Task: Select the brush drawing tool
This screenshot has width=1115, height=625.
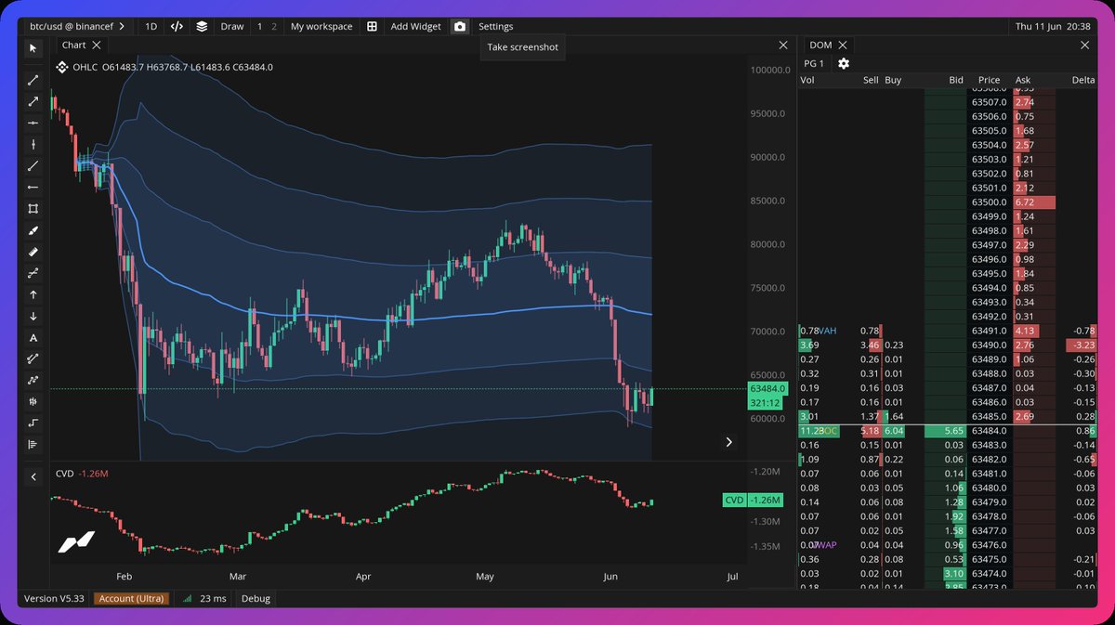Action: [x=33, y=230]
